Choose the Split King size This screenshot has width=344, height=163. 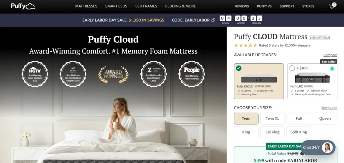(x=299, y=132)
